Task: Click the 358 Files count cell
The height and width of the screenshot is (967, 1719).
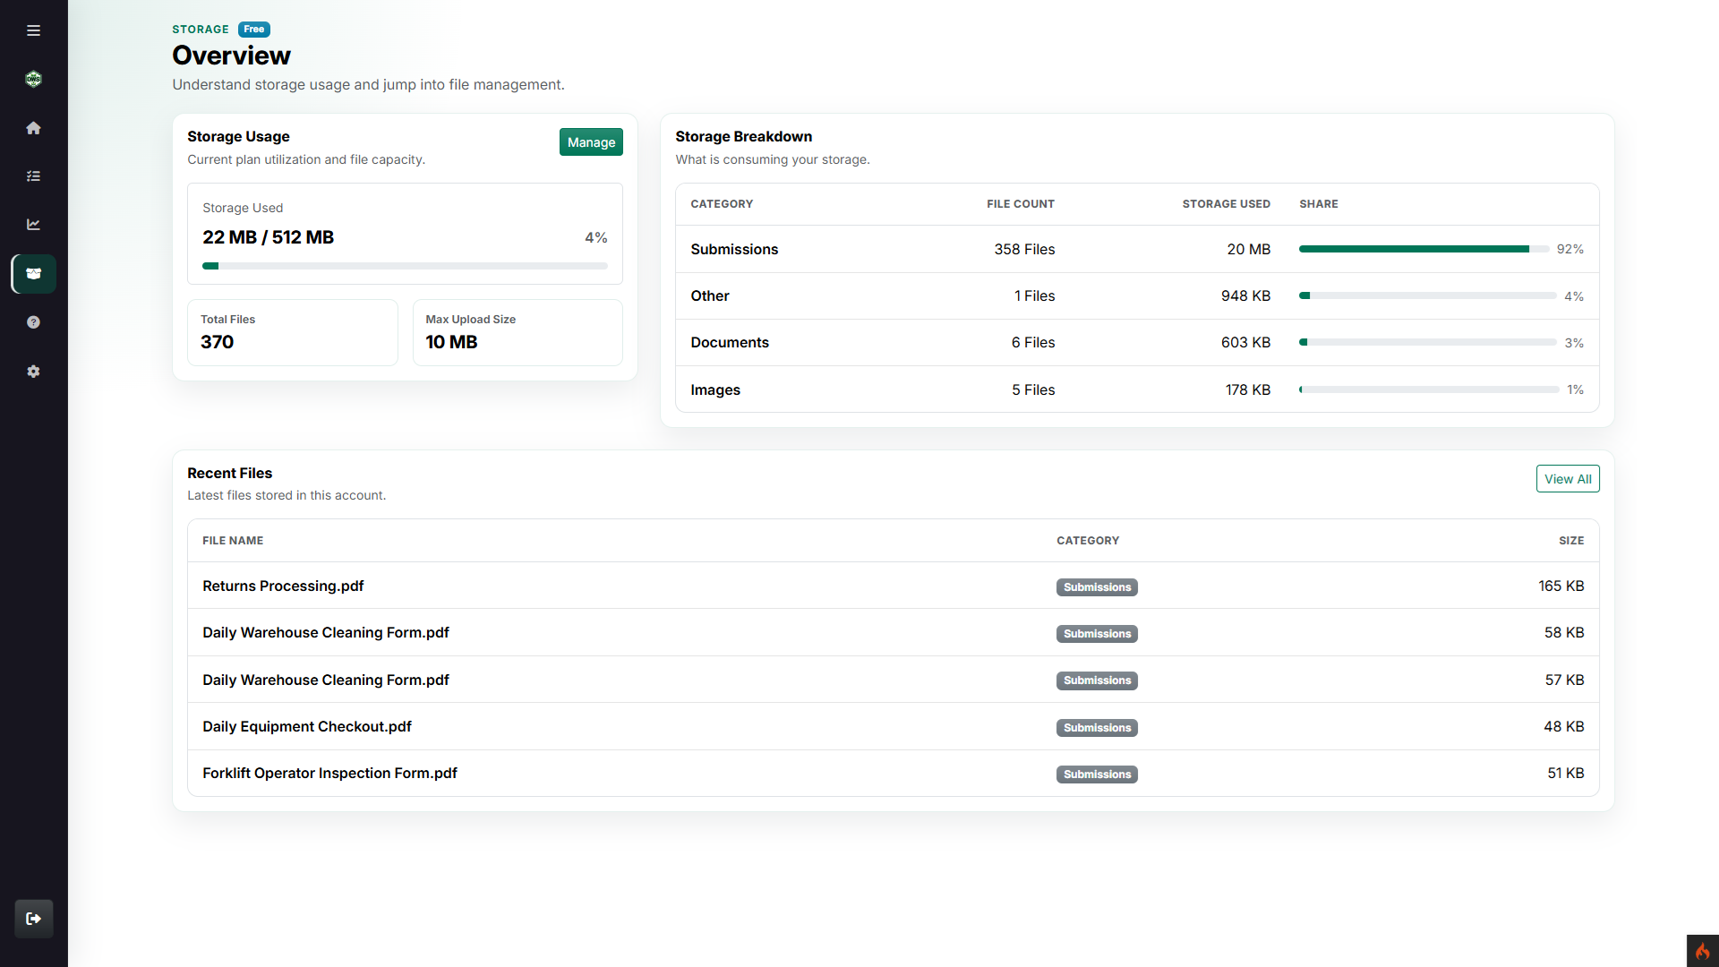Action: pos(1024,249)
